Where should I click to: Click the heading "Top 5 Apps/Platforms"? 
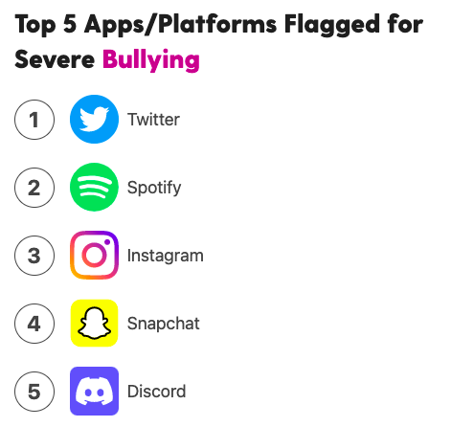pos(146,25)
